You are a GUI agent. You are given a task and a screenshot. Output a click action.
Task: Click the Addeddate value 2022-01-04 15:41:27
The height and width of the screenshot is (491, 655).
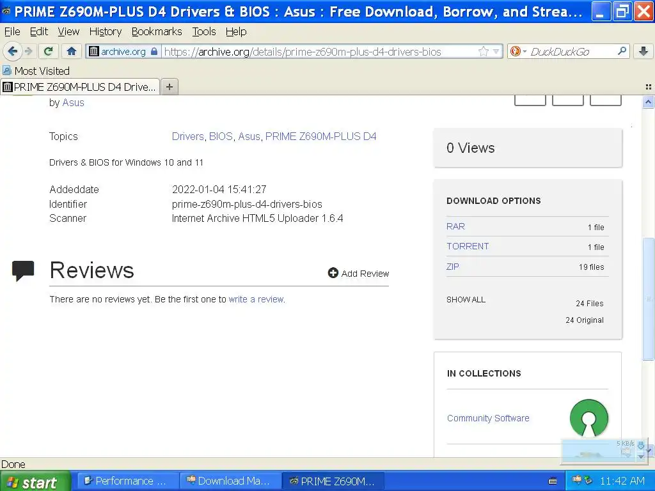coord(219,189)
